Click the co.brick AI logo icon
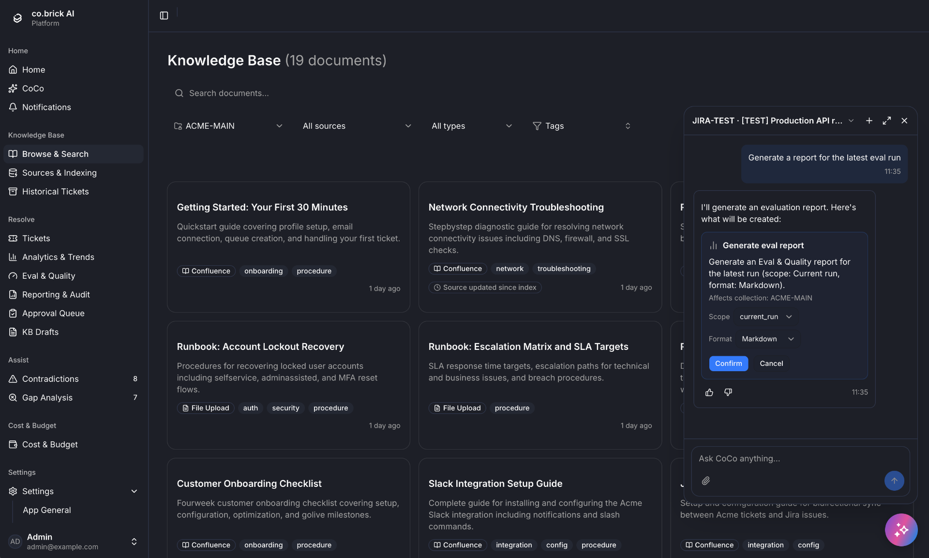Screen dimensions: 929x558 (17, 18)
